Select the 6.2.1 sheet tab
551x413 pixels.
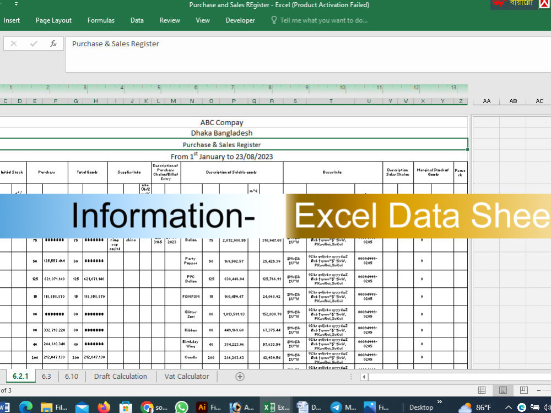coord(20,376)
